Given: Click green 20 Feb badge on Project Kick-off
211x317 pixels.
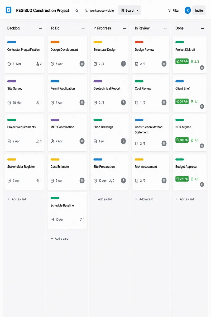Looking at the screenshot, I should pos(182,61).
